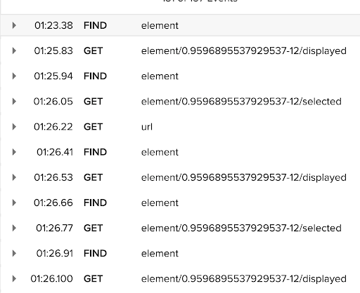Expand the 01:26.77 GET selected event
The height and width of the screenshot is (293, 360).
pyautogui.click(x=14, y=228)
